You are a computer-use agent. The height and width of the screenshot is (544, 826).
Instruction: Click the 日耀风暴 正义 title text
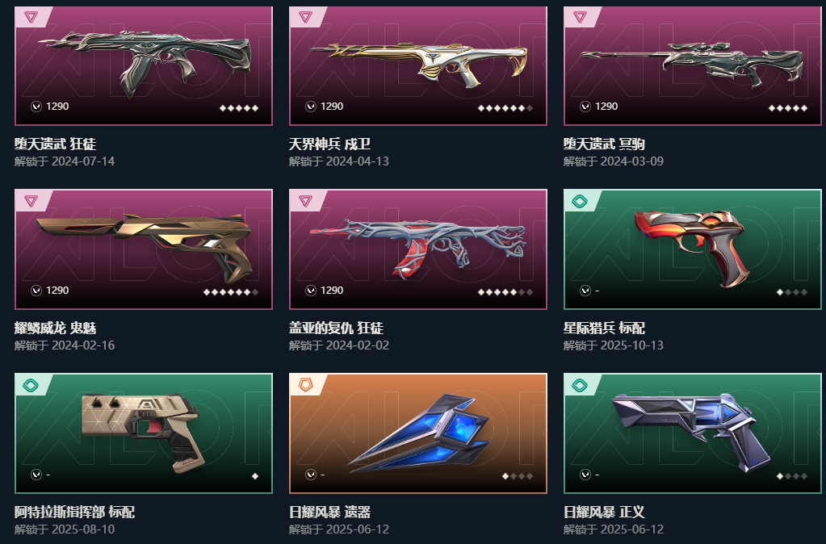pyautogui.click(x=604, y=512)
